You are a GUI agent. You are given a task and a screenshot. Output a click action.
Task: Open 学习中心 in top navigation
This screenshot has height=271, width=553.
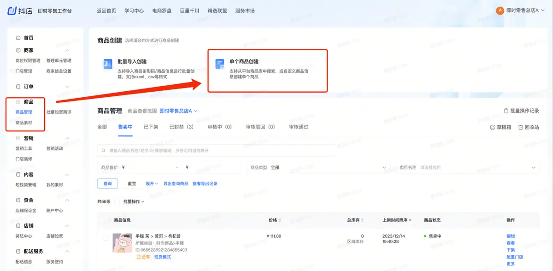tap(134, 10)
